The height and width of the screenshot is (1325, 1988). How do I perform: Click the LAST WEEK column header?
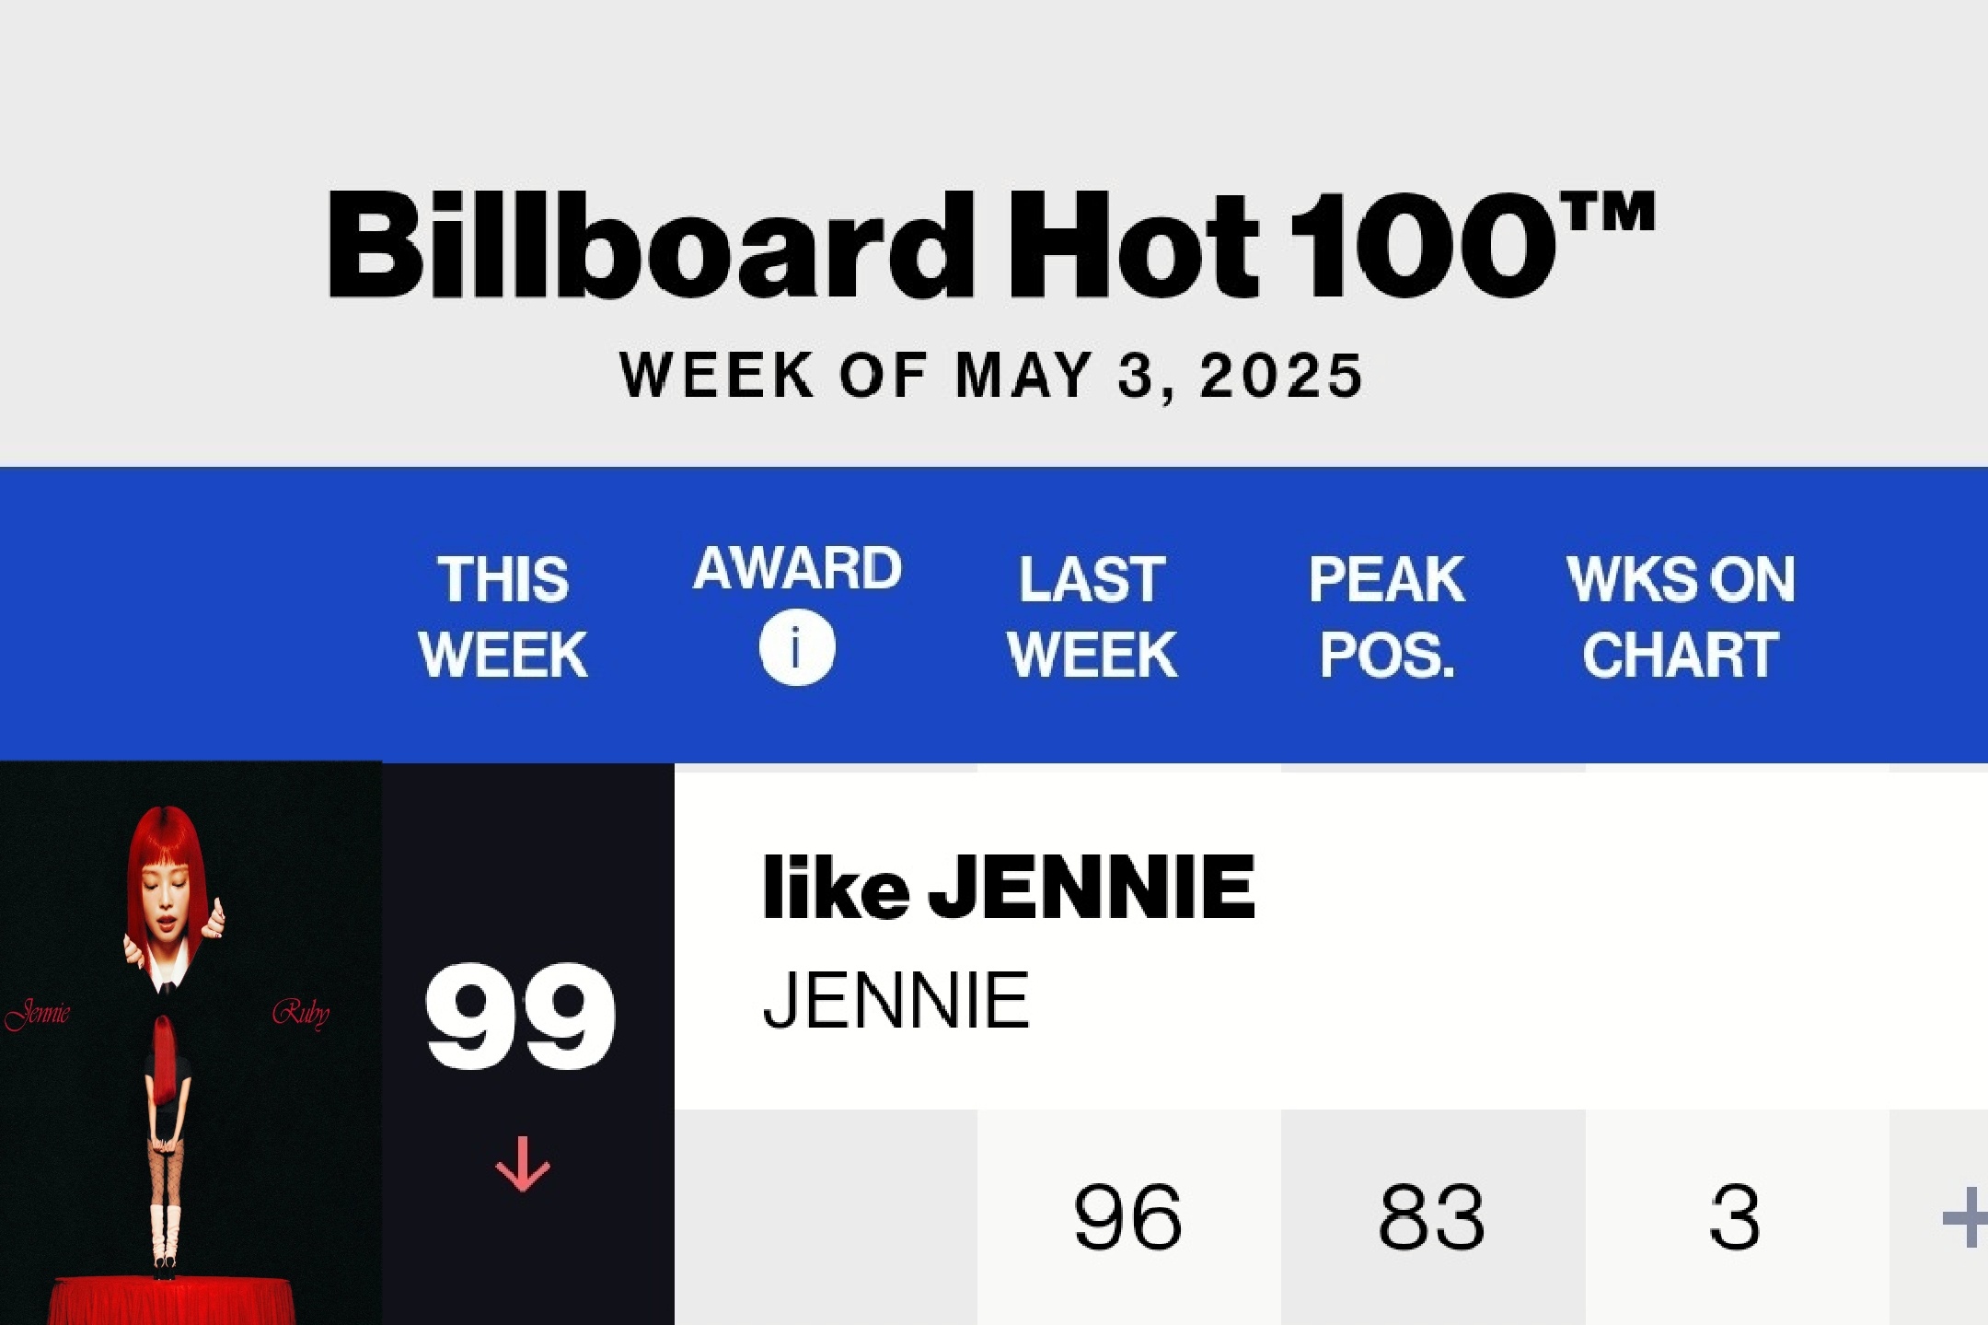point(1092,617)
